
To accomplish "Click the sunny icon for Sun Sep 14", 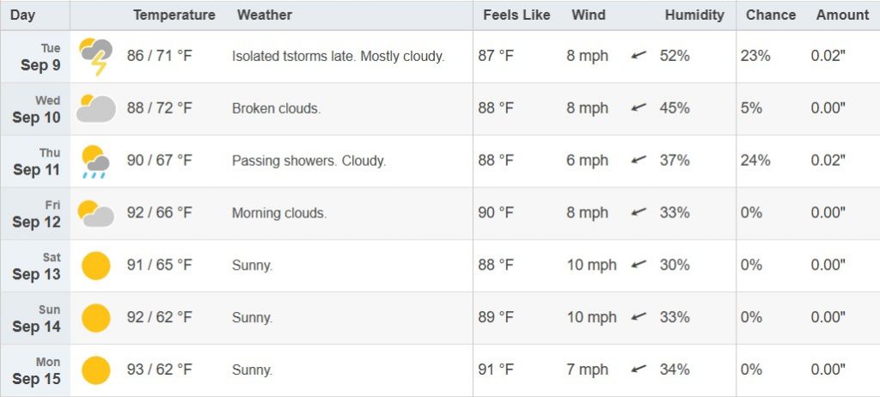I will point(96,318).
